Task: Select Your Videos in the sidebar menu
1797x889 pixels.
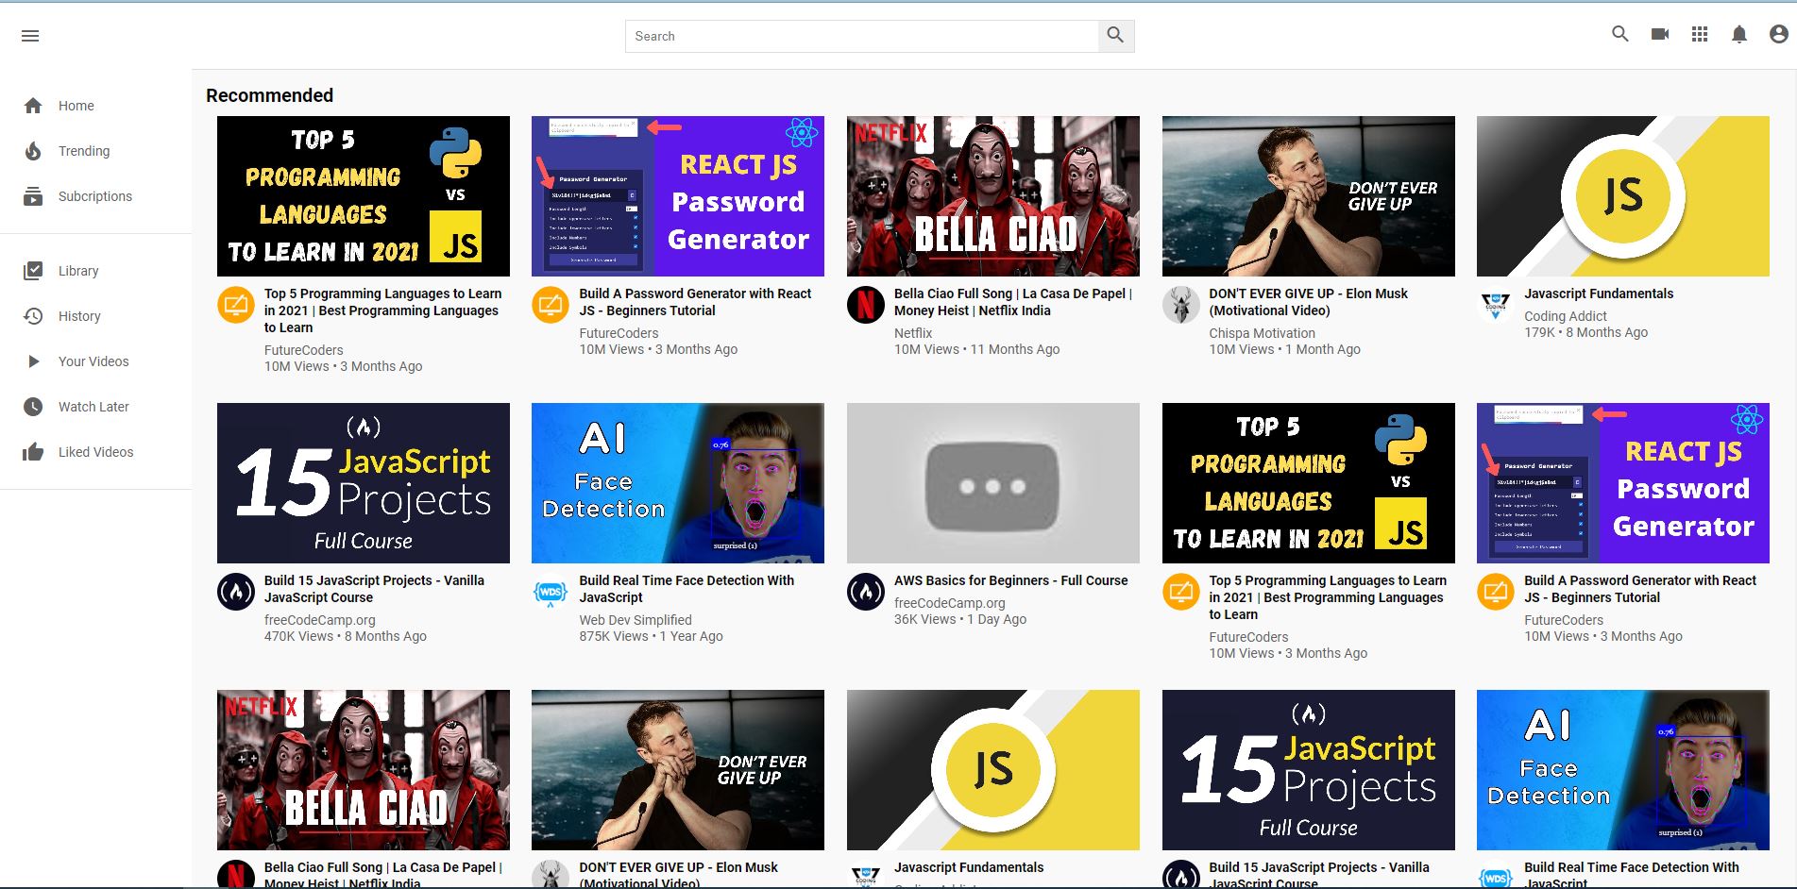Action: pos(93,361)
